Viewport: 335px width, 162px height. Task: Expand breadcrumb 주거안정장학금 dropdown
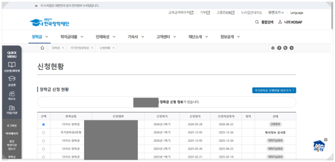point(82,48)
